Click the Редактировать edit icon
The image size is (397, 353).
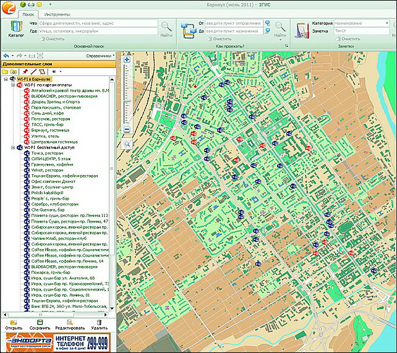click(70, 323)
